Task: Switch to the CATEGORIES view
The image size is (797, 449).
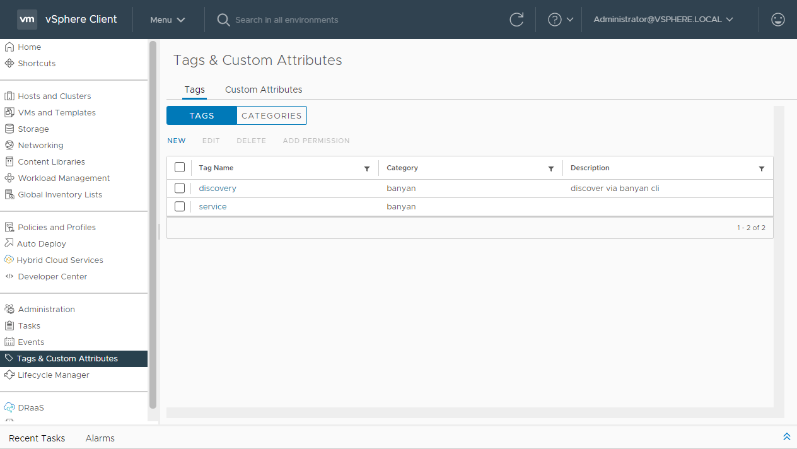Action: pos(272,115)
